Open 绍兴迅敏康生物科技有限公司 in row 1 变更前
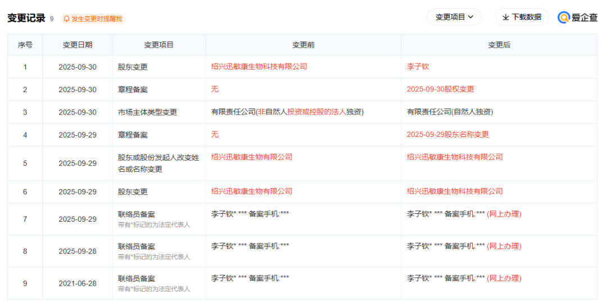Image resolution: width=607 pixels, height=307 pixels. (x=259, y=66)
